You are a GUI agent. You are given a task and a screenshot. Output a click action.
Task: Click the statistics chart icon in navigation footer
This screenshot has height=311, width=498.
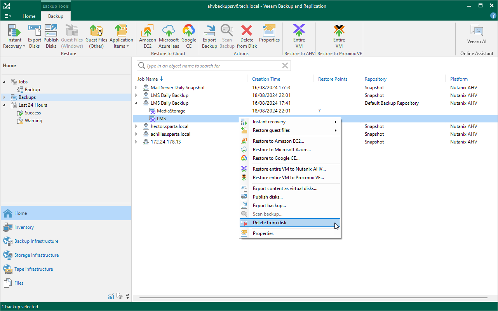point(111,296)
